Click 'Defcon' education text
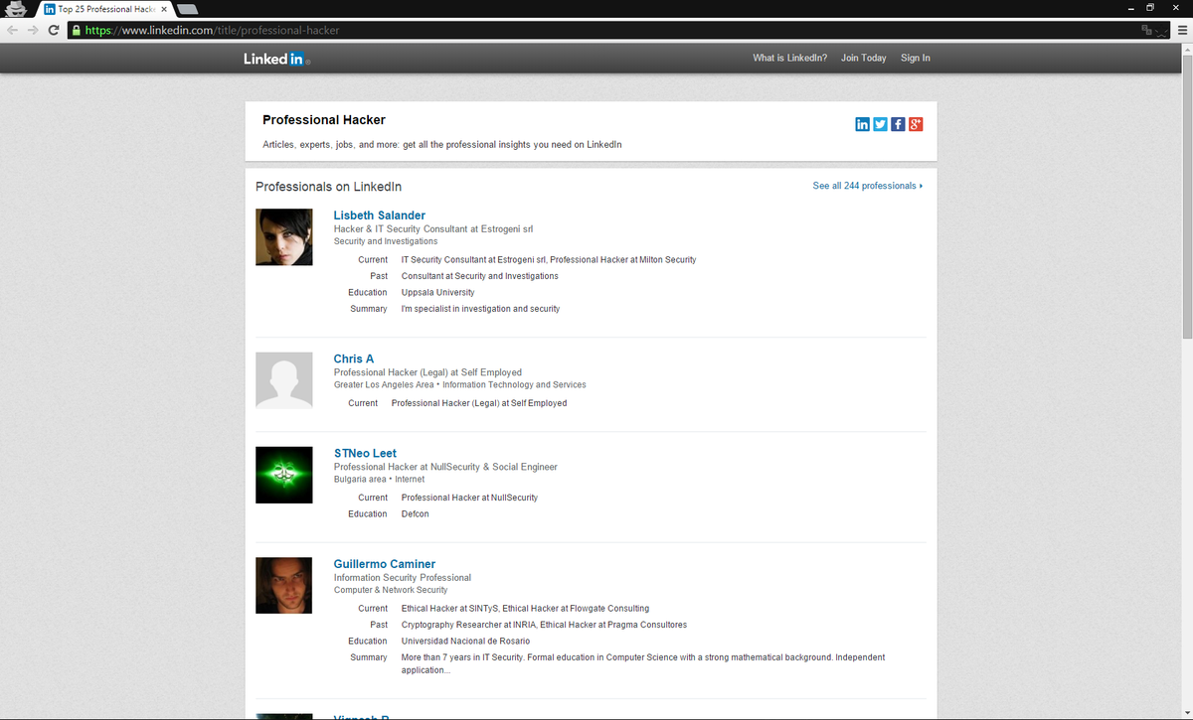 click(416, 513)
